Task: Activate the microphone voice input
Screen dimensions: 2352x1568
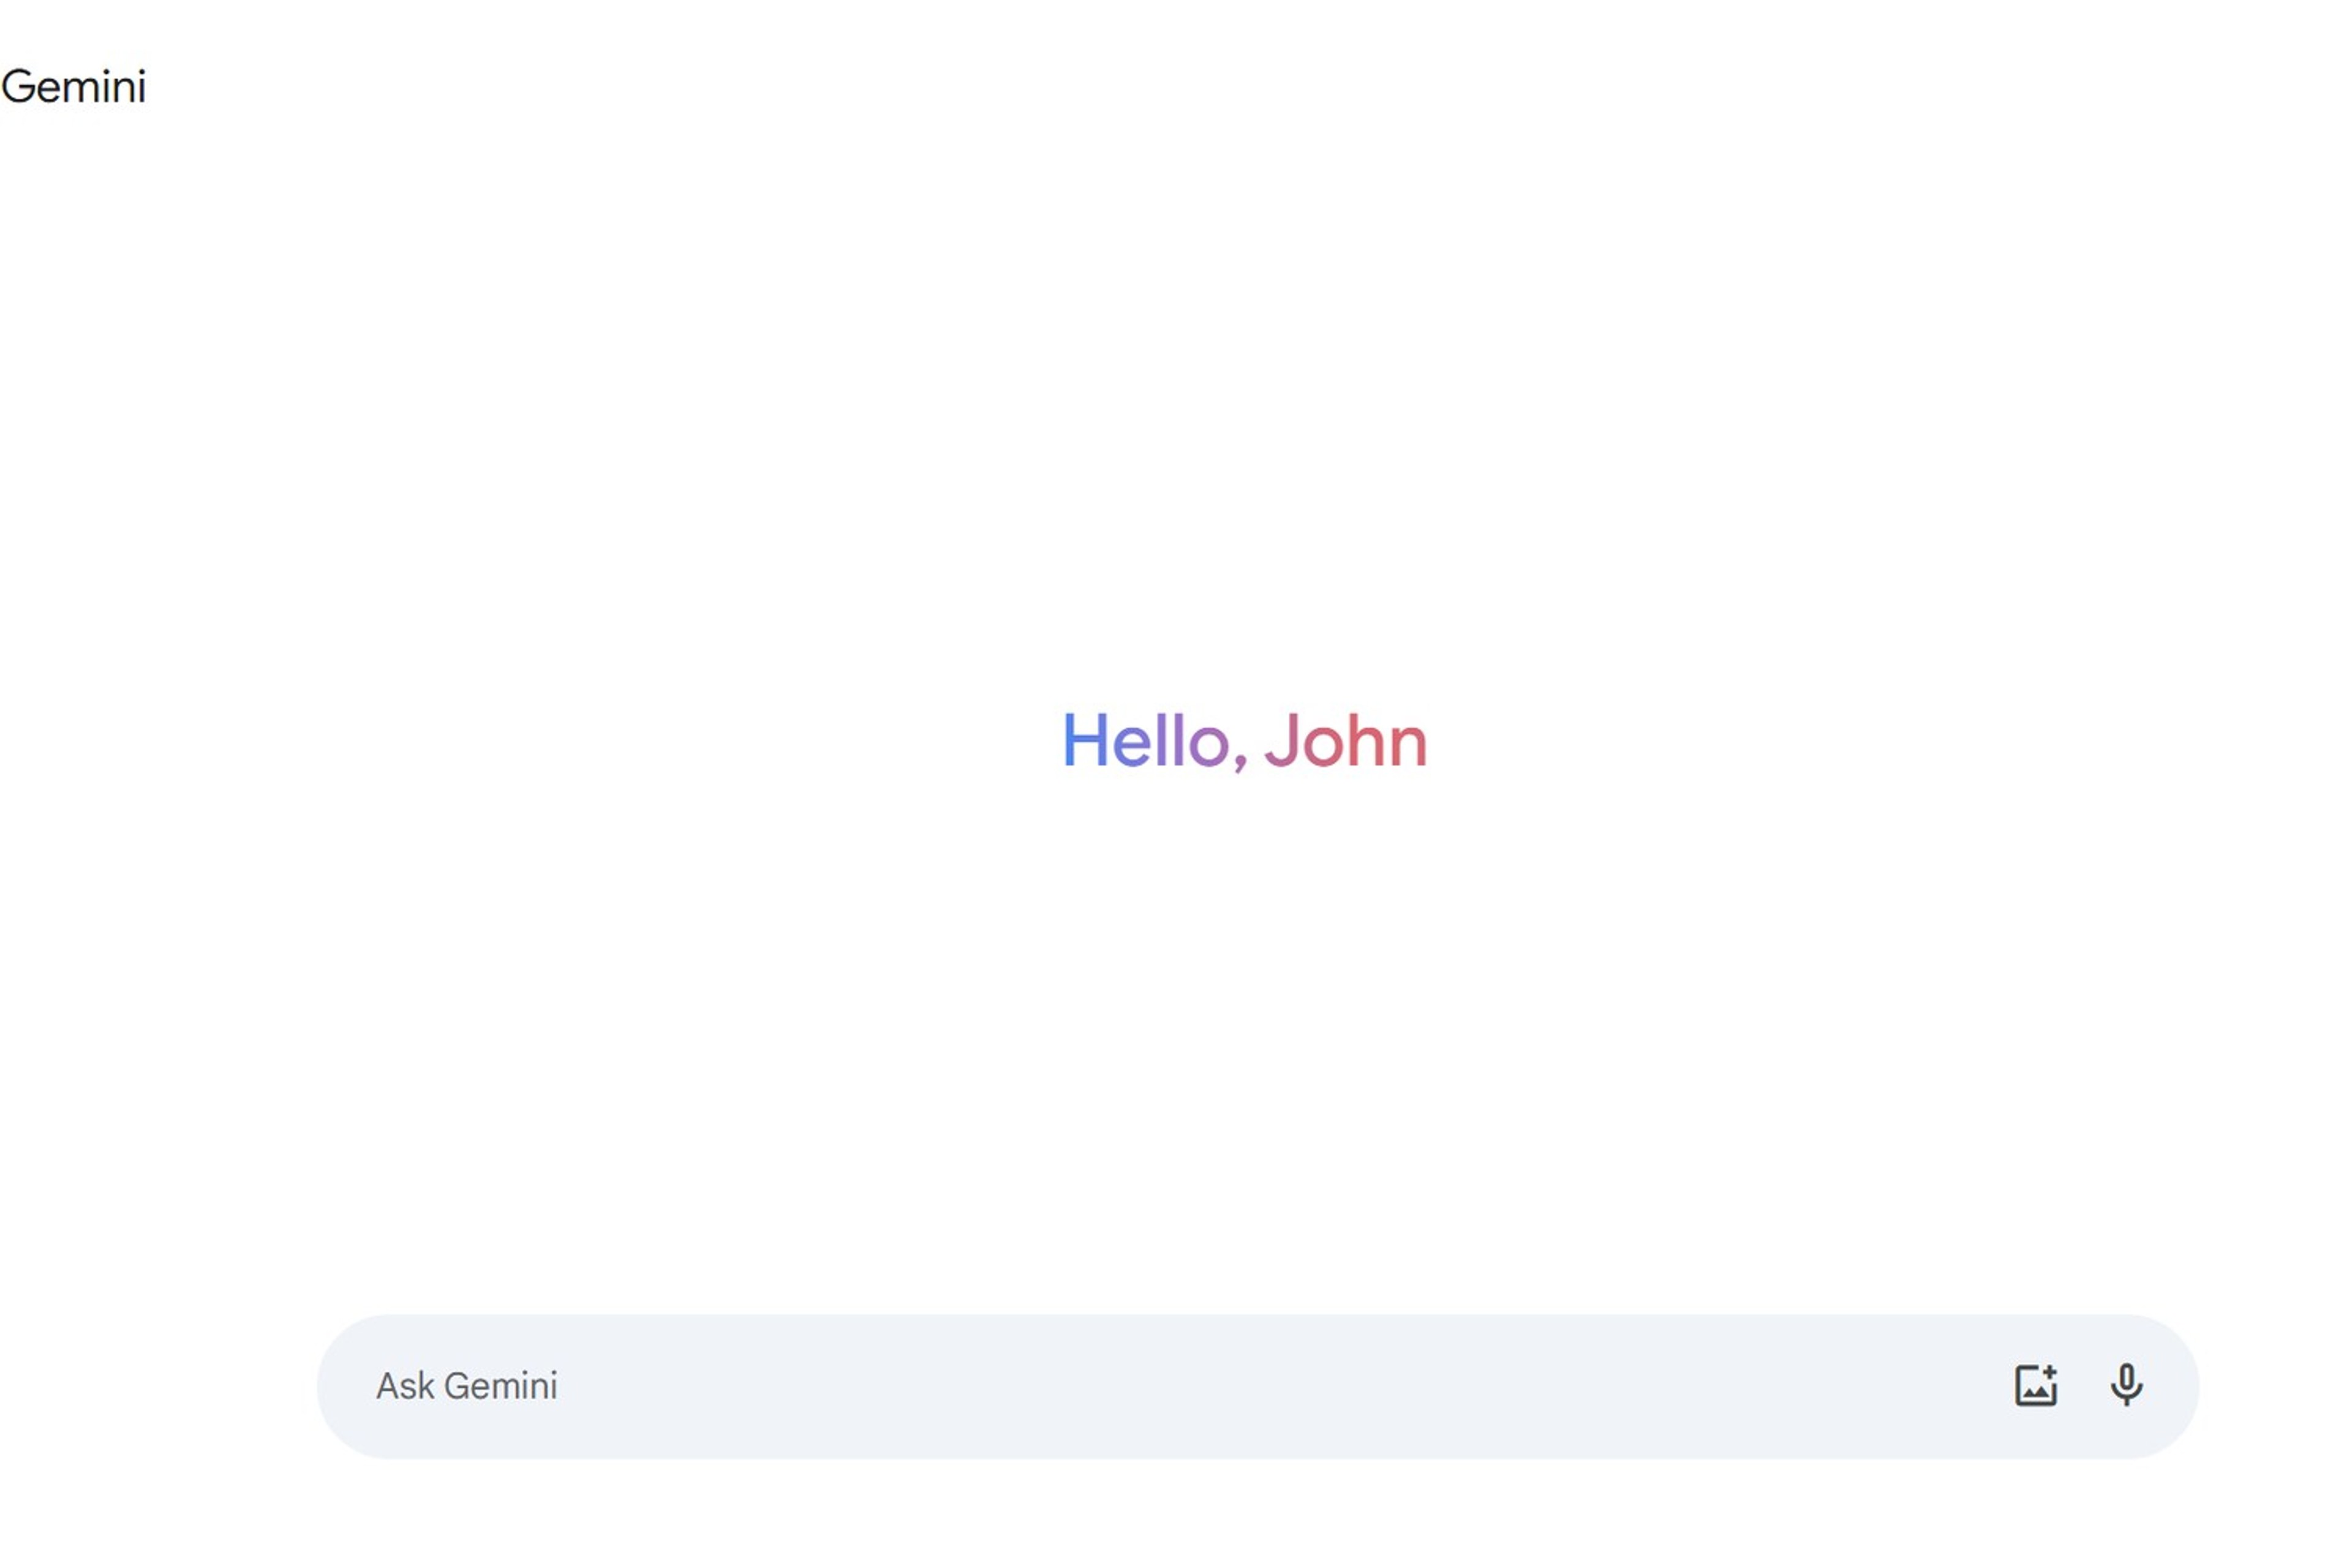Action: tap(2126, 1385)
